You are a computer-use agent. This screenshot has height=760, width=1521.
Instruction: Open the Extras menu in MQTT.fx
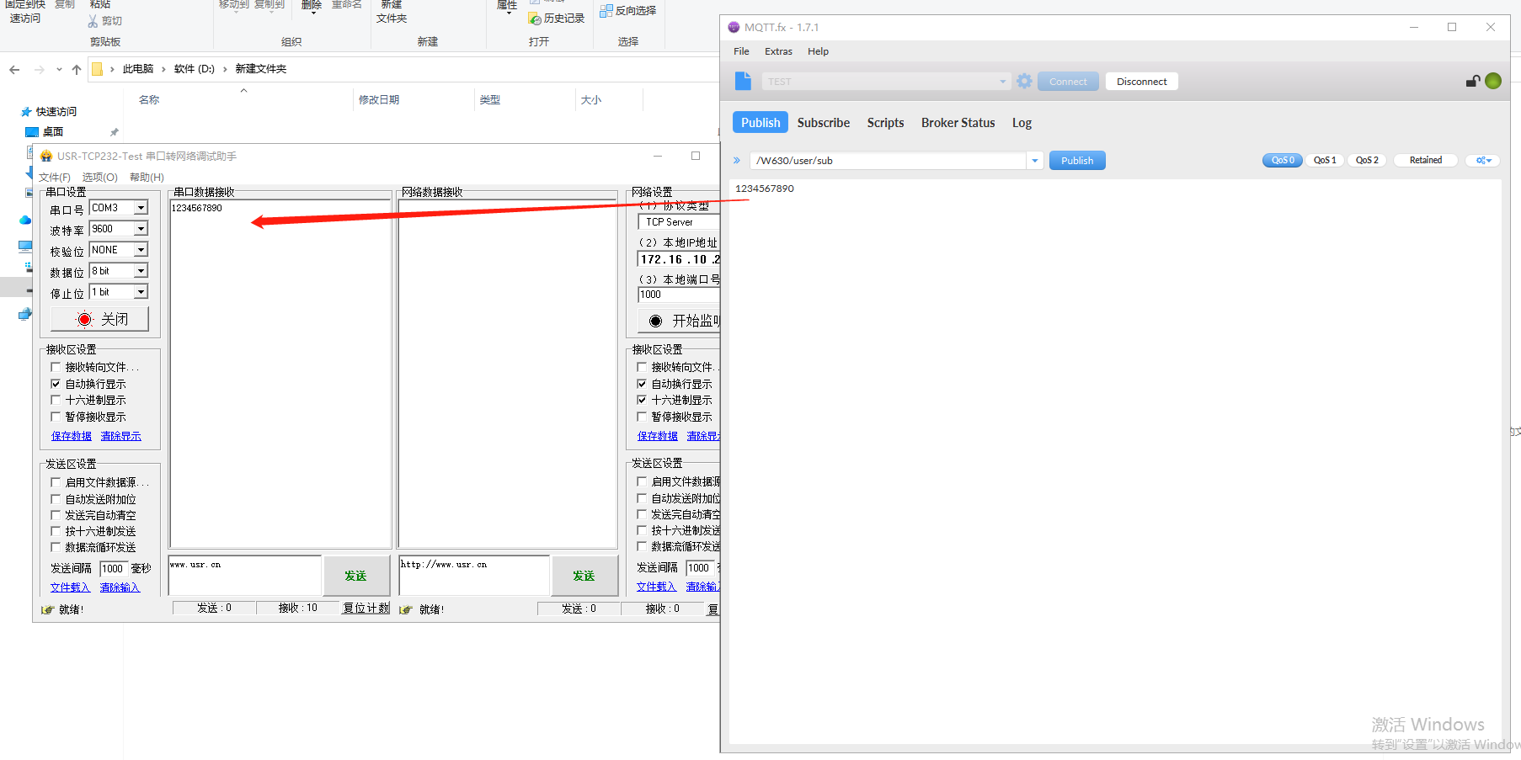[777, 51]
